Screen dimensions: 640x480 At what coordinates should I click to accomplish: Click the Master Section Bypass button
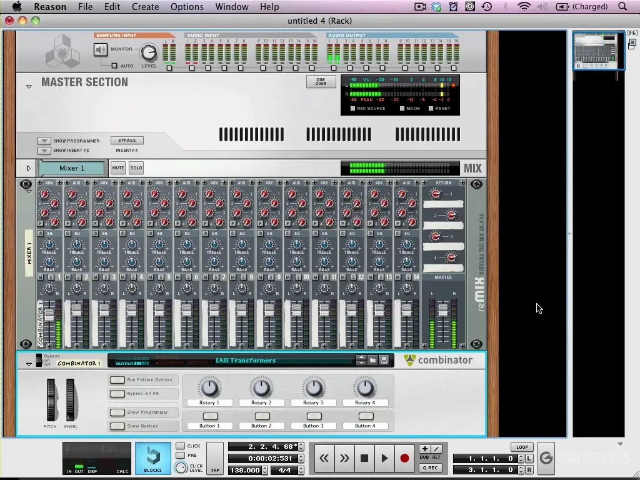click(127, 141)
